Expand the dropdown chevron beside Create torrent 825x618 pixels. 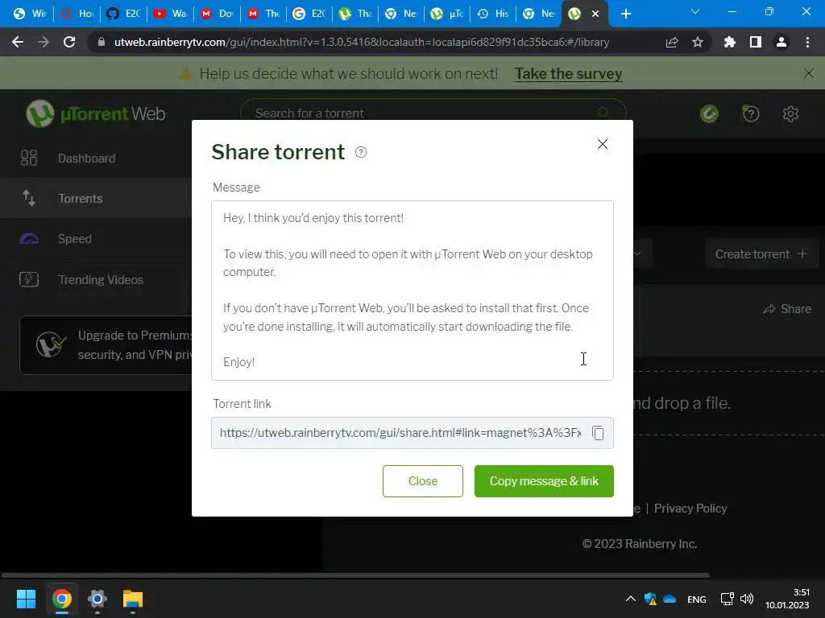[x=638, y=253]
